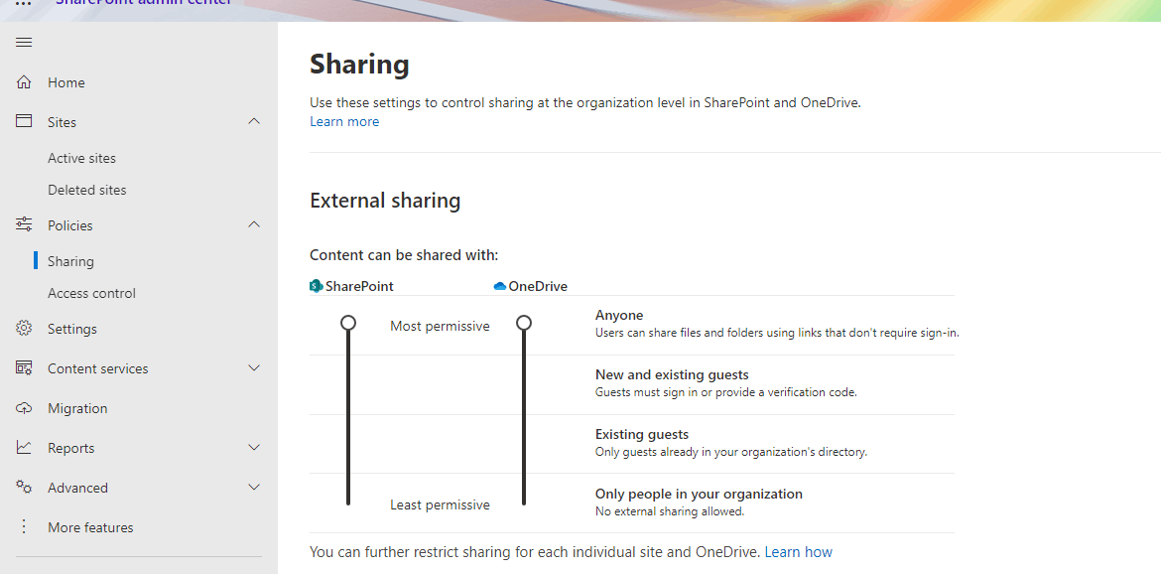Select the Sites icon

(24, 121)
